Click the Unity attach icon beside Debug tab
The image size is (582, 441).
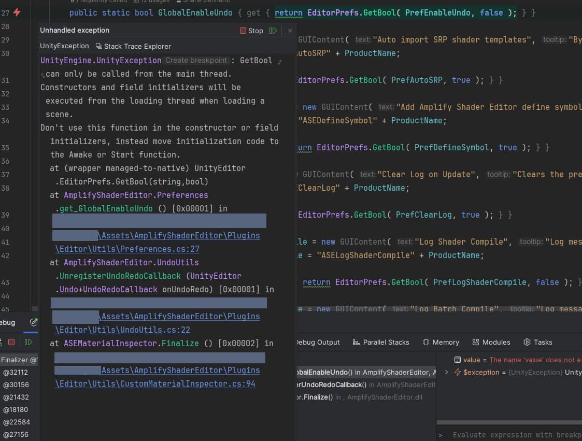(32, 322)
